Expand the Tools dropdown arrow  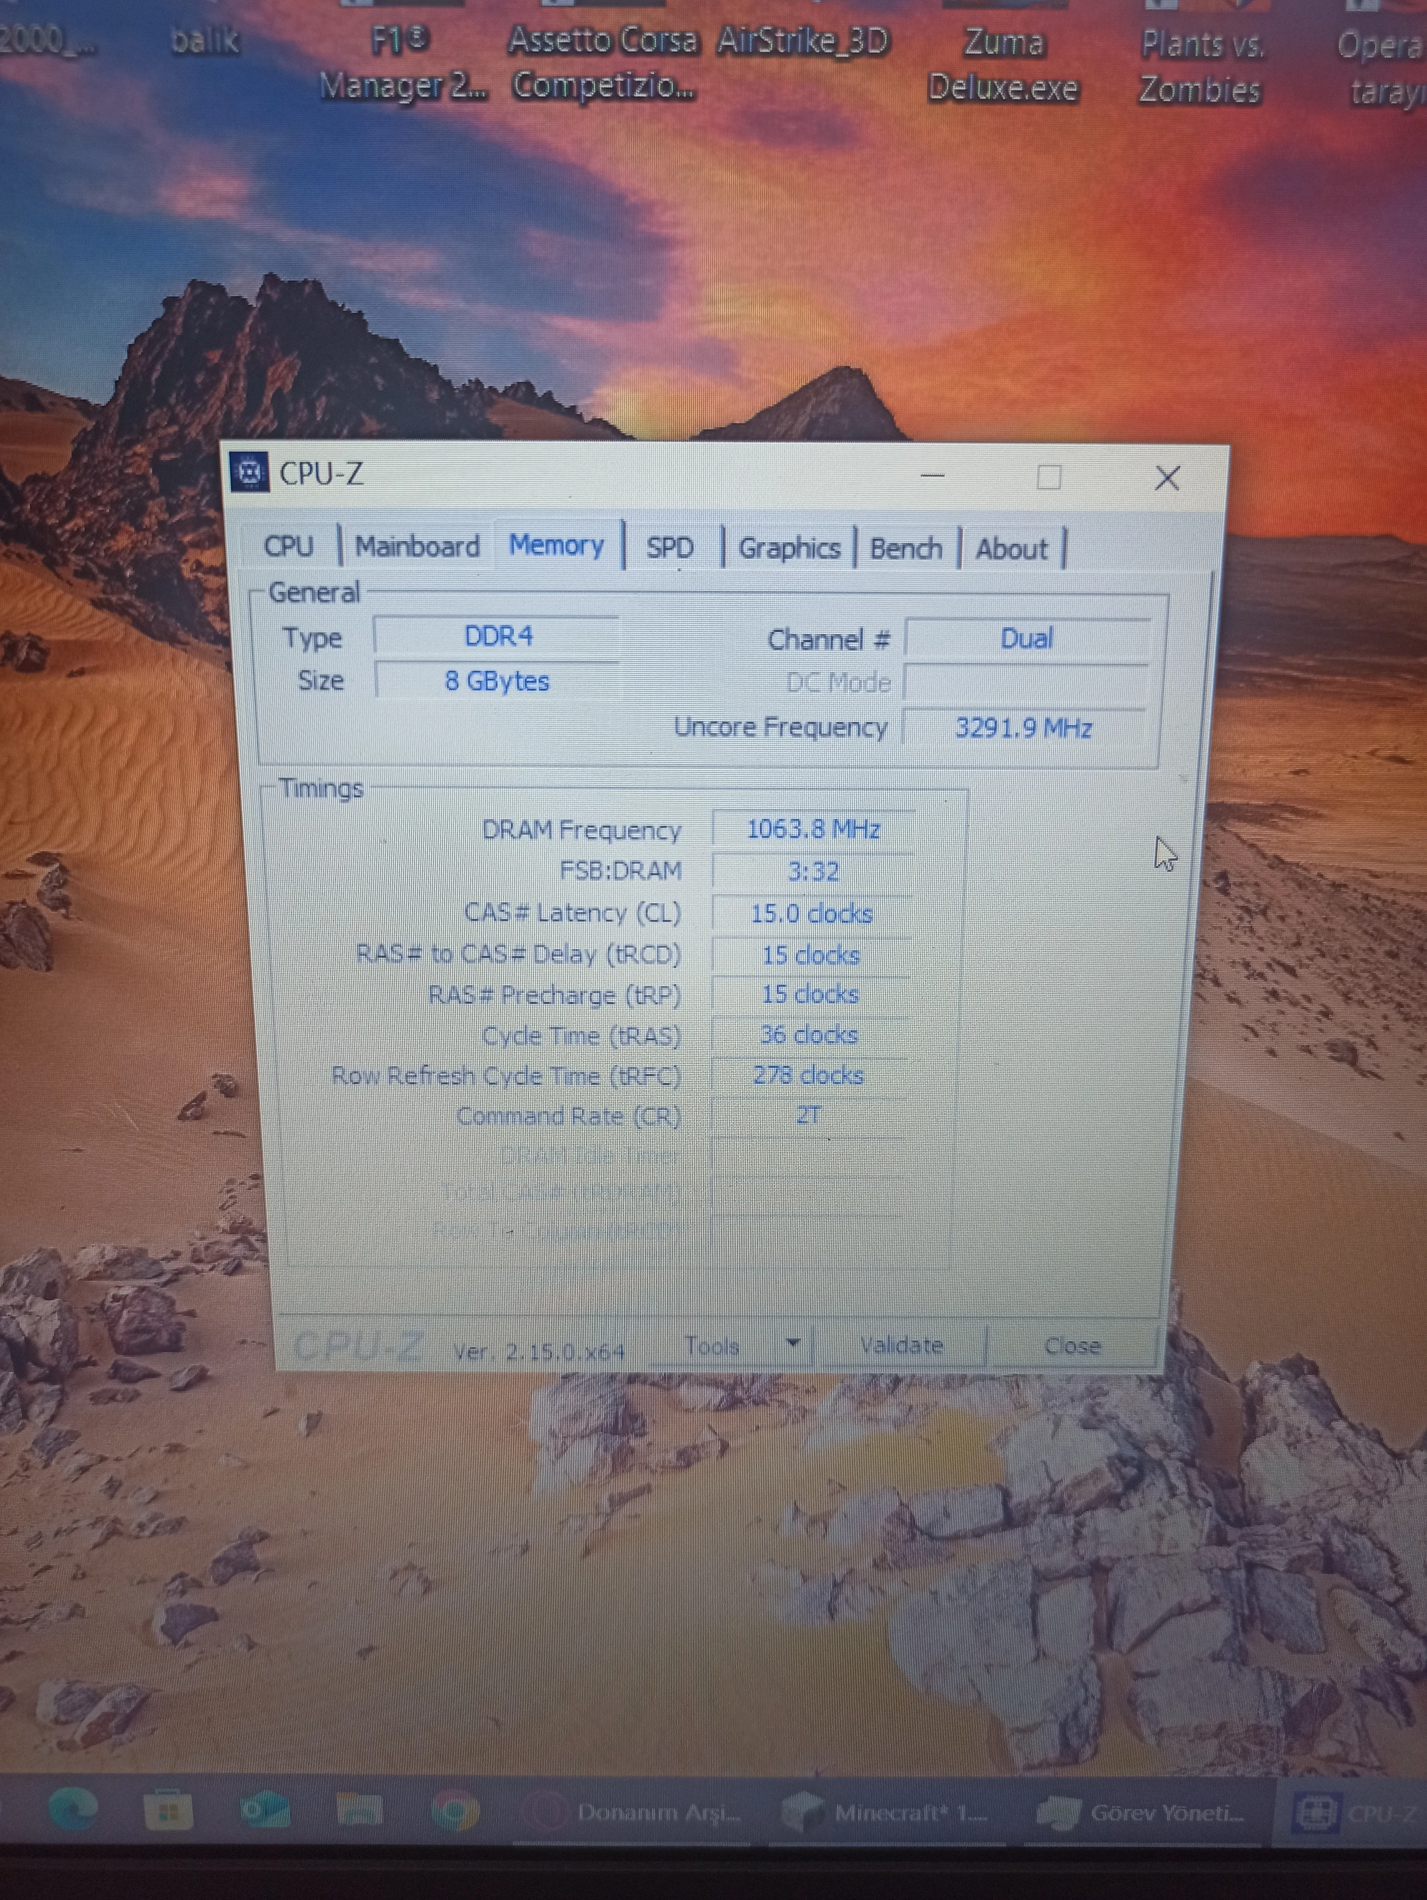point(793,1342)
